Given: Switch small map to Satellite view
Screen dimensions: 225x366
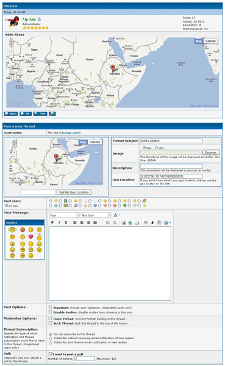Looking at the screenshot, I should [x=95, y=142].
